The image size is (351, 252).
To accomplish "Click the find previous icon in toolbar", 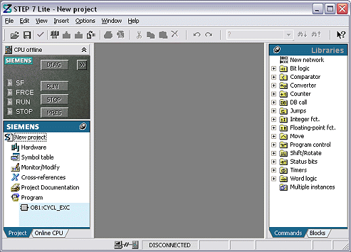I will [x=316, y=34].
